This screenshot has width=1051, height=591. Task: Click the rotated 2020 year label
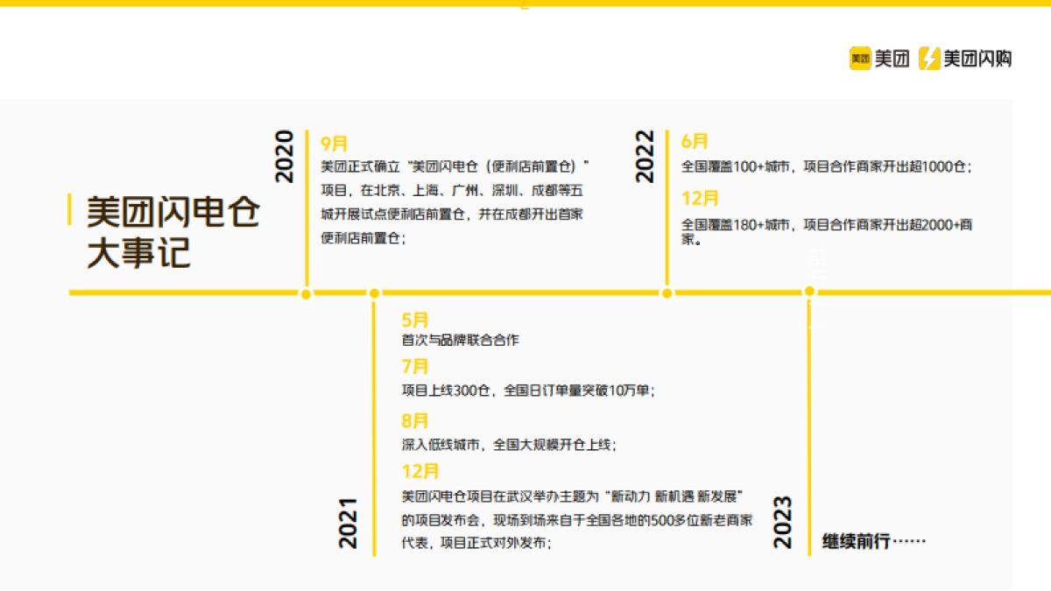tap(285, 157)
